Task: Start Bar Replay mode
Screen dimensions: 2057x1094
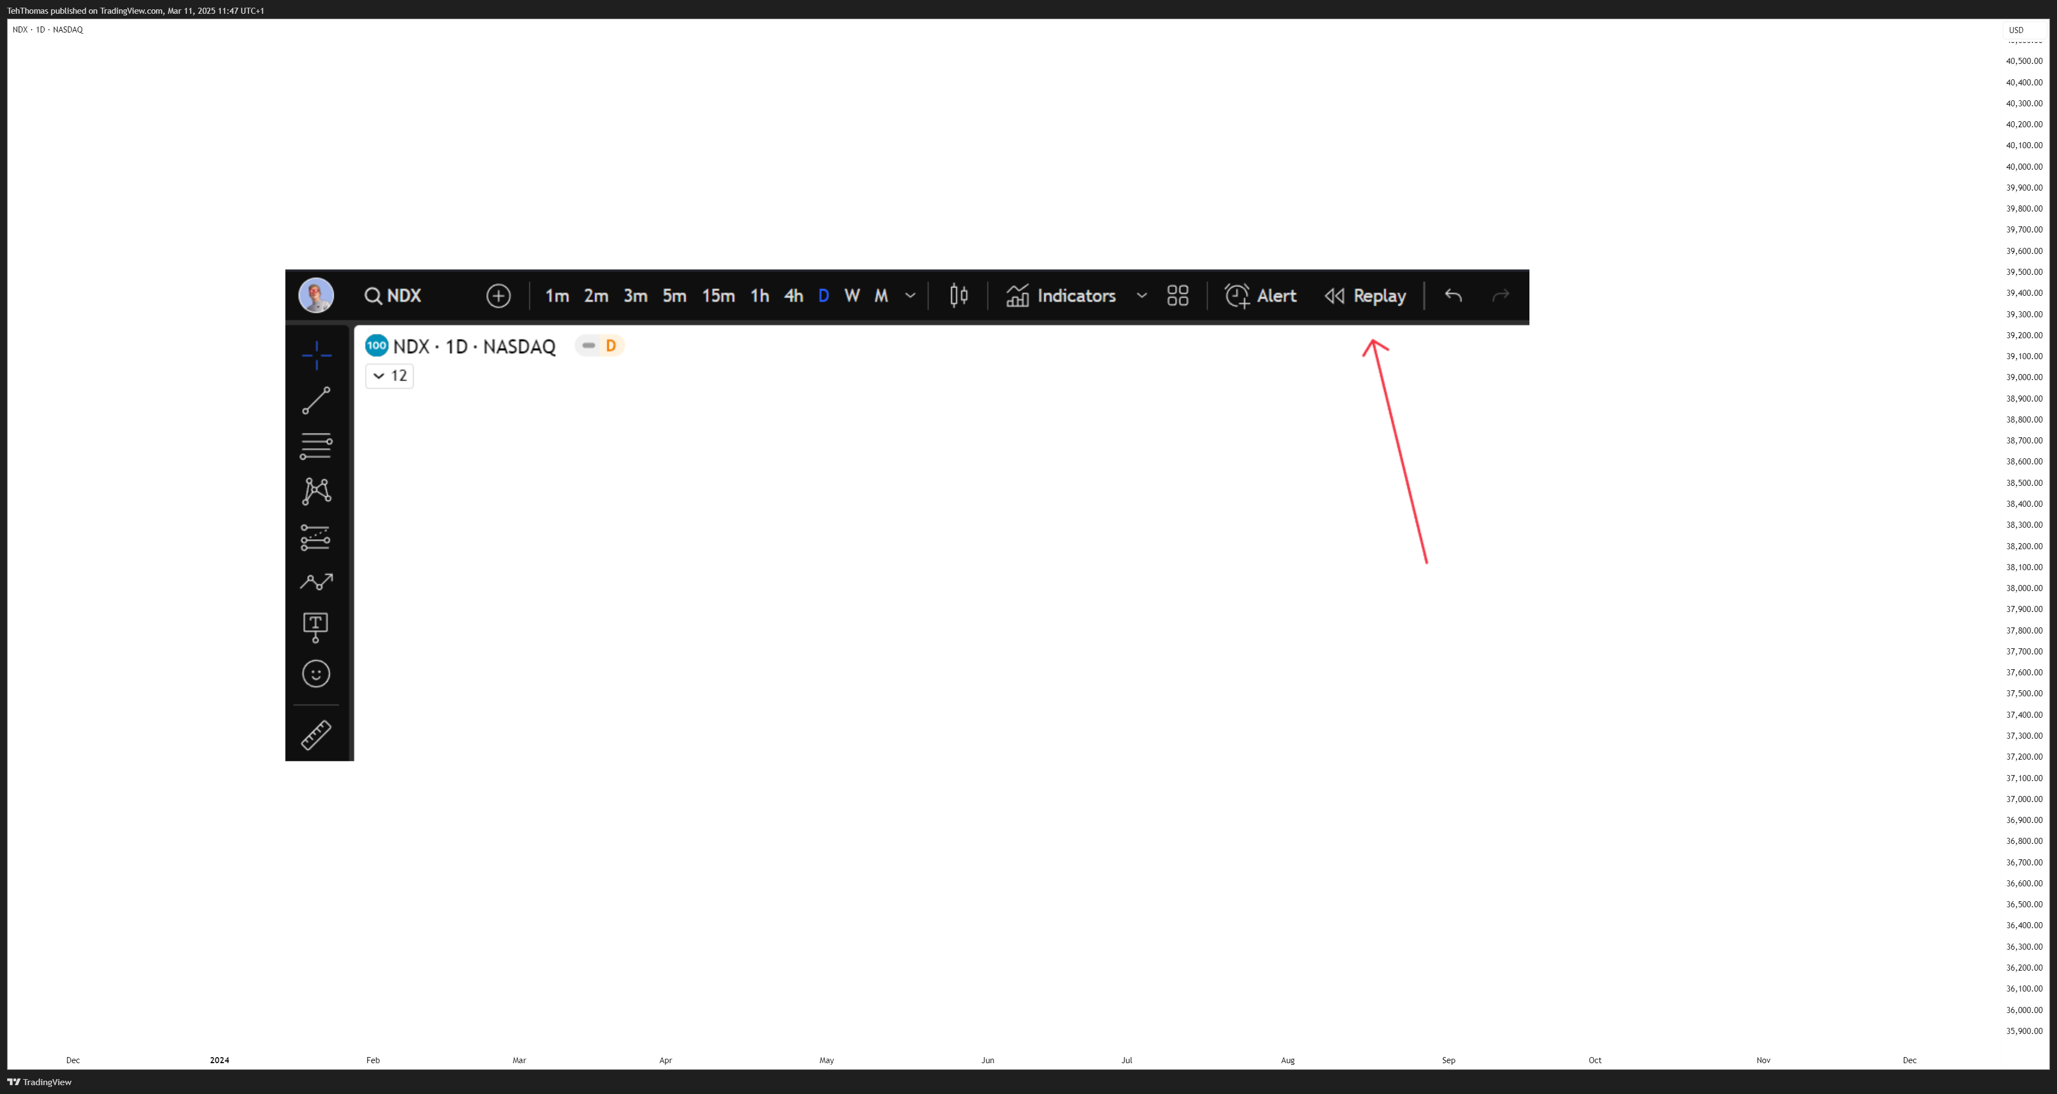Action: click(x=1365, y=296)
